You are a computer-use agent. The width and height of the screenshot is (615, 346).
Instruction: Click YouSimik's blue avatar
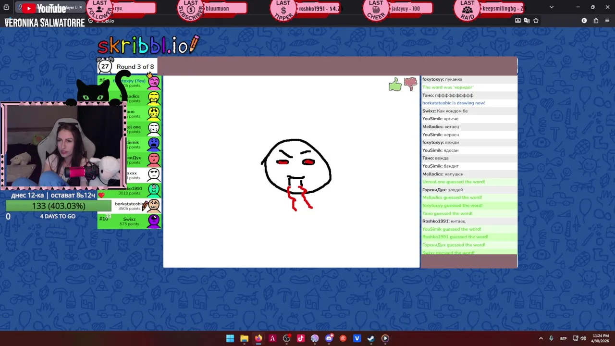coord(153,144)
